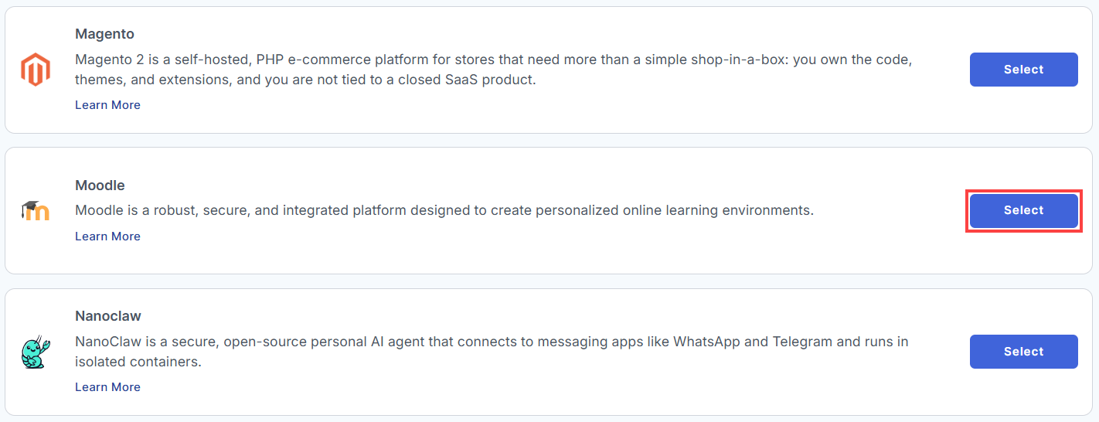1099x422 pixels.
Task: Select the Moodle app
Action: point(1023,210)
